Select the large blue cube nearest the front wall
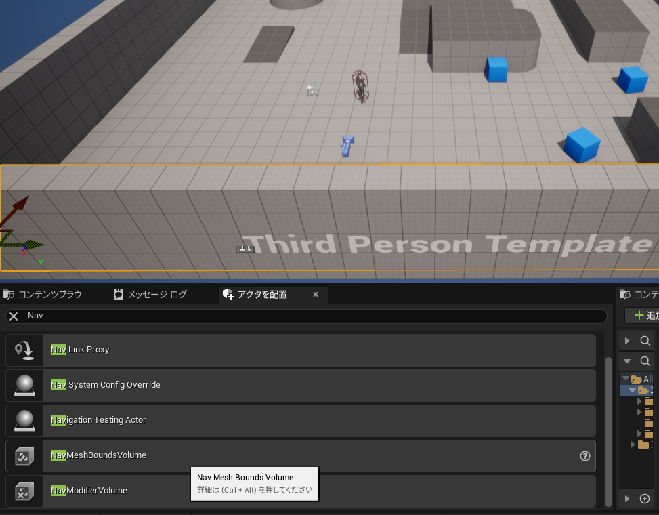The width and height of the screenshot is (659, 515). point(582,145)
